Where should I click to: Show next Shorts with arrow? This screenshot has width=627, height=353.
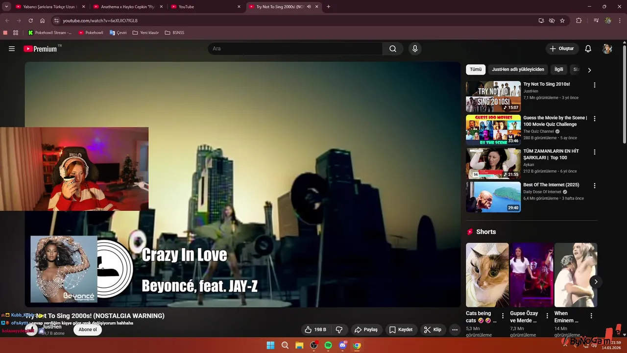596,281
